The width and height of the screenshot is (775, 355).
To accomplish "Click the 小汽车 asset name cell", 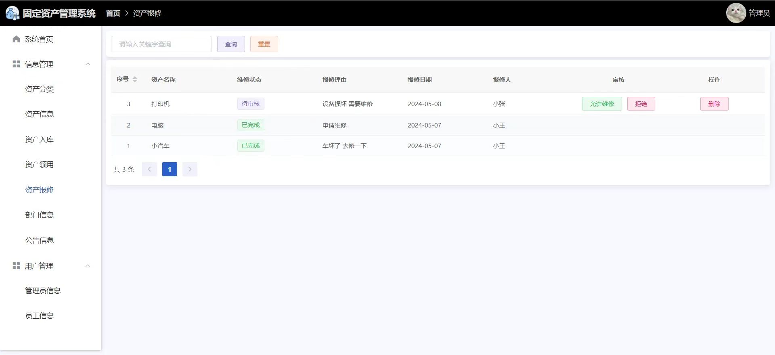I will tap(160, 146).
